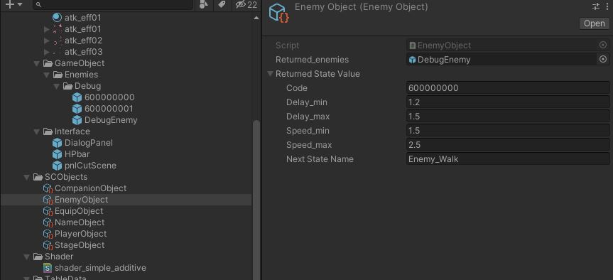The image size is (613, 280).
Task: Open the inspector three-dot options menu
Action: click(607, 6)
